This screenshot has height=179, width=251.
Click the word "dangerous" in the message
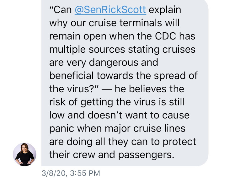(x=114, y=63)
